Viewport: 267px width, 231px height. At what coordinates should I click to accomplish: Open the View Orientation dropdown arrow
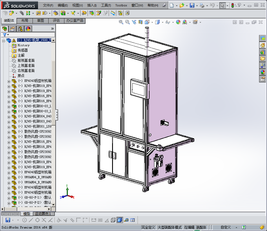[152, 22]
